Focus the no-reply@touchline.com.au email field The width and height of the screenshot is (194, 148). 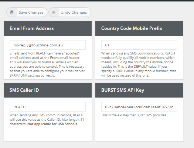(x=48, y=45)
